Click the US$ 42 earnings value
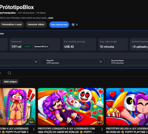 69,47
